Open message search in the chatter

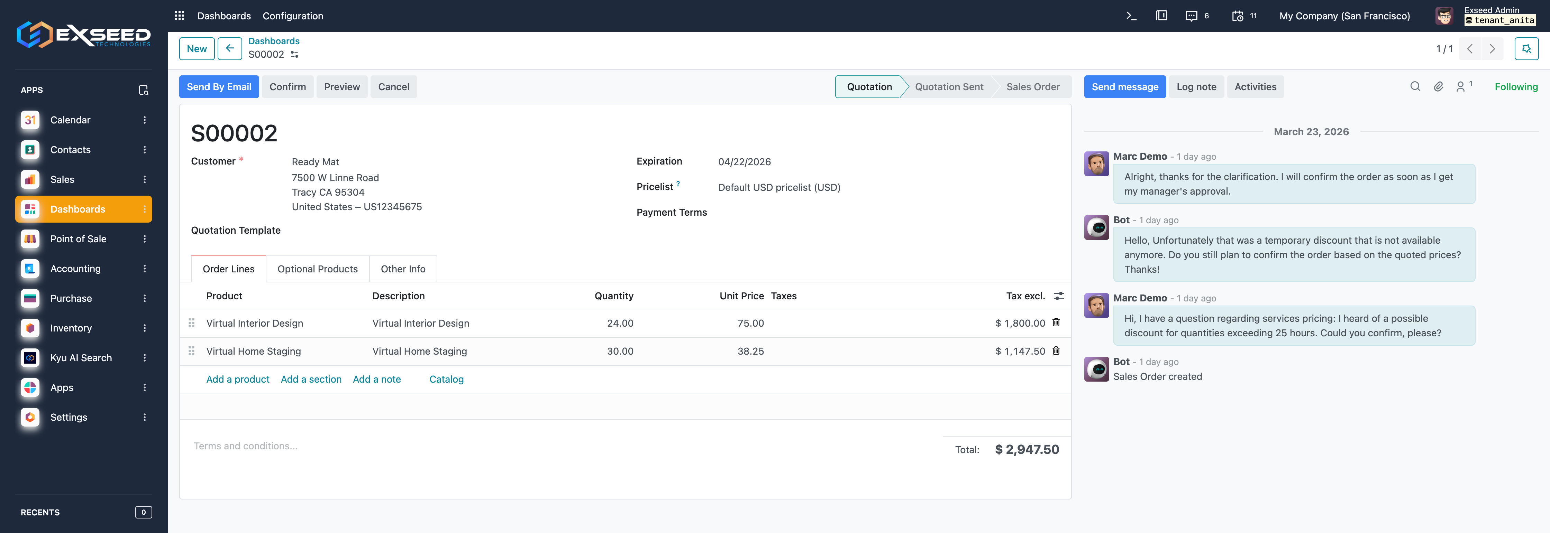[1415, 86]
